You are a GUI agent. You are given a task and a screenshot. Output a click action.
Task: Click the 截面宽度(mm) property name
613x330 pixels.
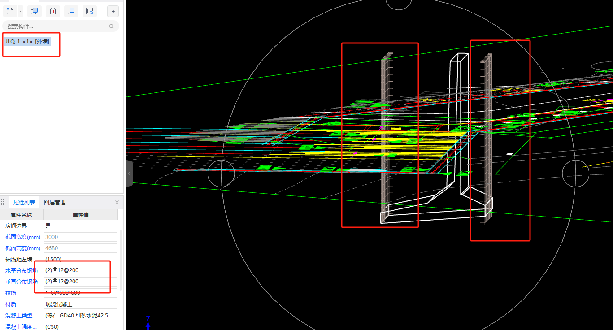click(x=23, y=237)
